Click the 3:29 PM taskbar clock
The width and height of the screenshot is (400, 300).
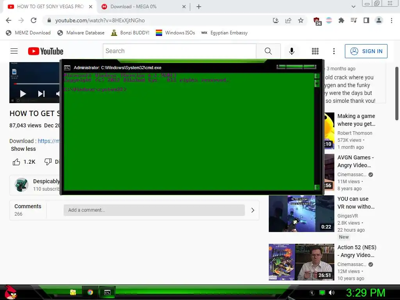(x=365, y=293)
